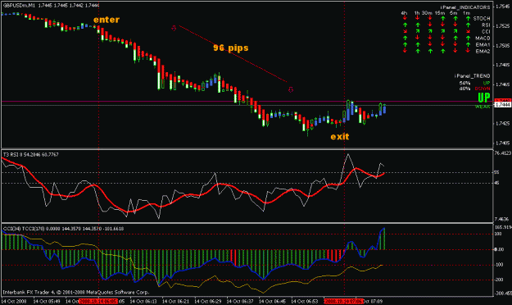Select the EMA2 1m down arrow
The height and width of the screenshot is (305, 512).
point(468,51)
